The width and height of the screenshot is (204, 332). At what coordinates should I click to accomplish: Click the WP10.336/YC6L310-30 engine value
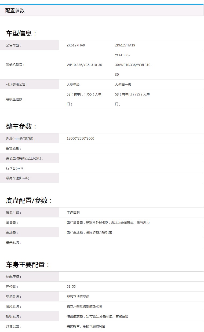click(x=84, y=65)
